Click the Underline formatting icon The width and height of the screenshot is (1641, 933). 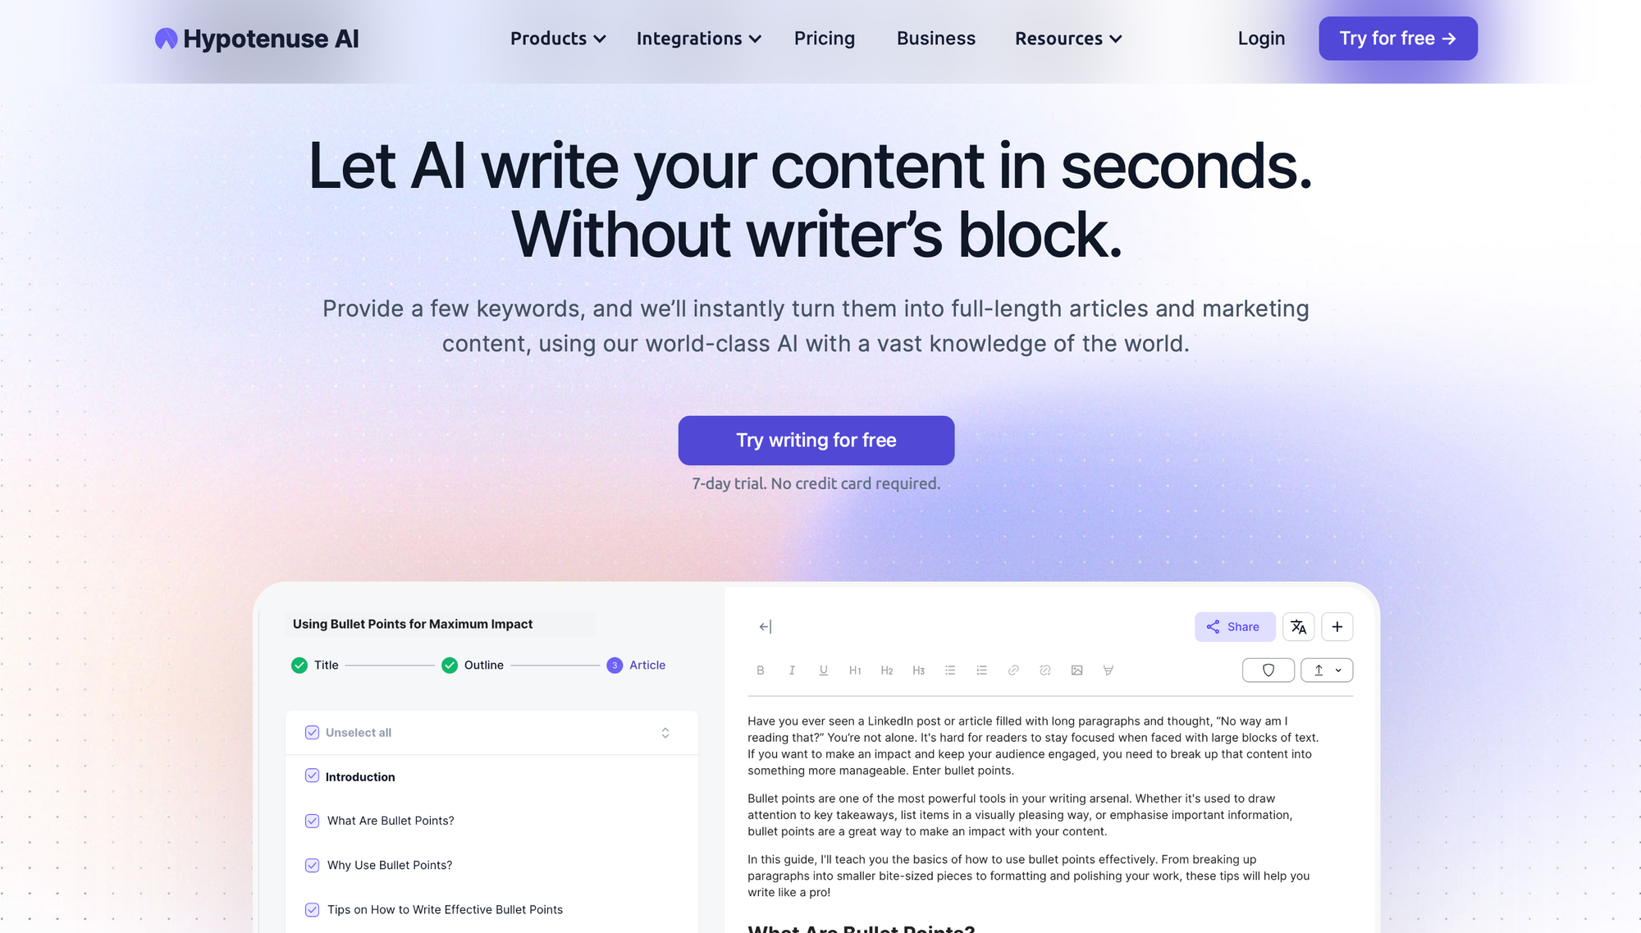(823, 670)
